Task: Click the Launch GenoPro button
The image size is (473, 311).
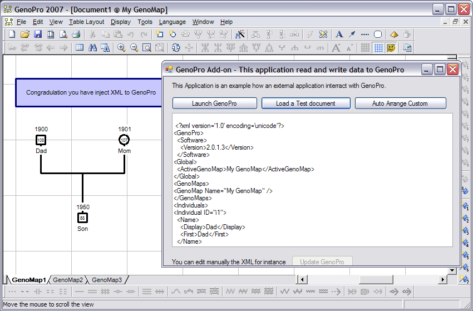Action: 214,103
